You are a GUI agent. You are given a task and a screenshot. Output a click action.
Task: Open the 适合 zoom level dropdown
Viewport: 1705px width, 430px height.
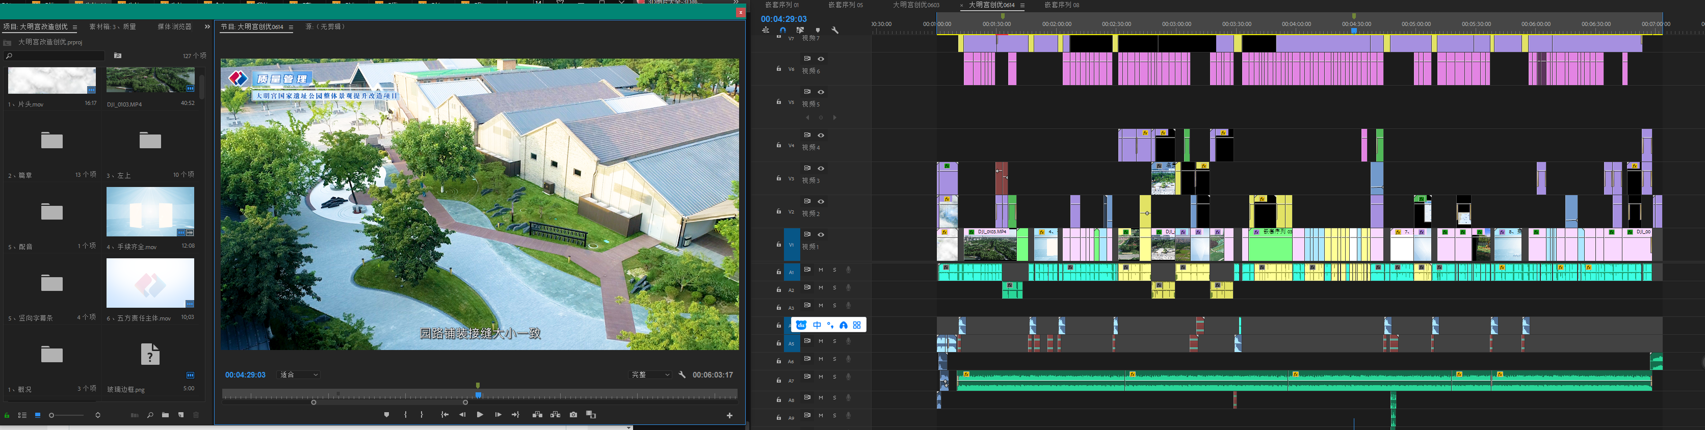tap(299, 375)
